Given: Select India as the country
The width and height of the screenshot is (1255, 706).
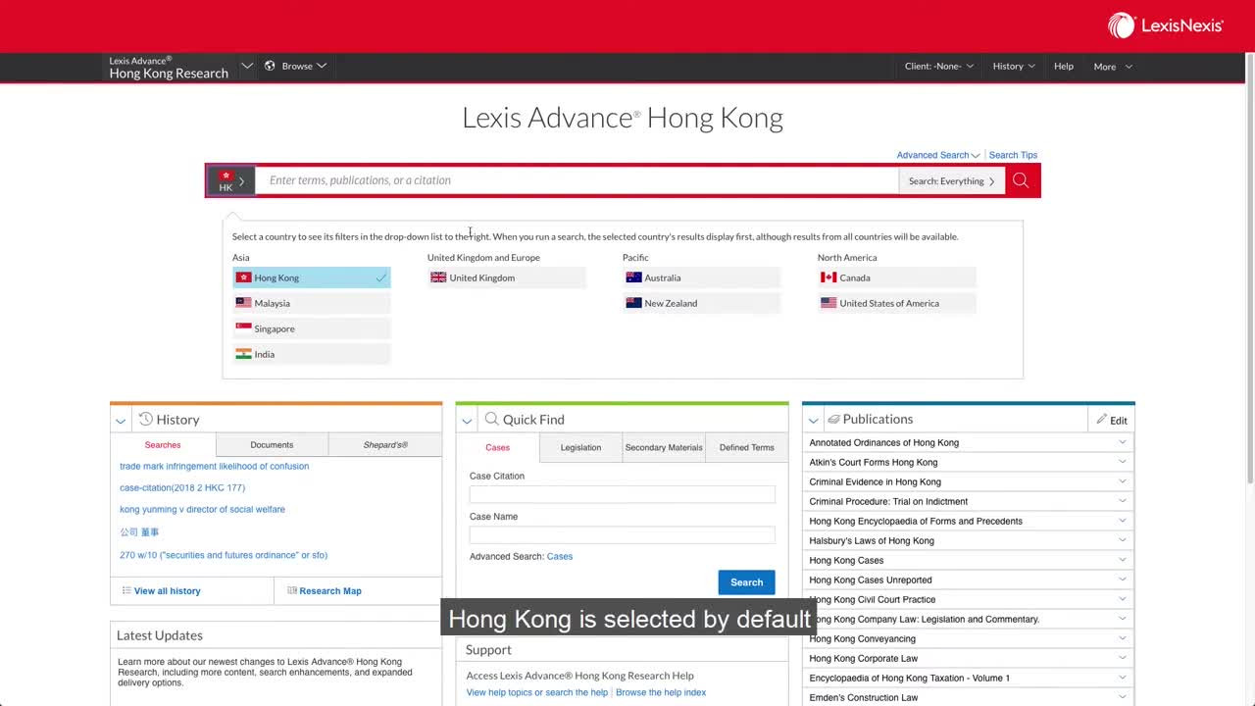Looking at the screenshot, I should 312,354.
